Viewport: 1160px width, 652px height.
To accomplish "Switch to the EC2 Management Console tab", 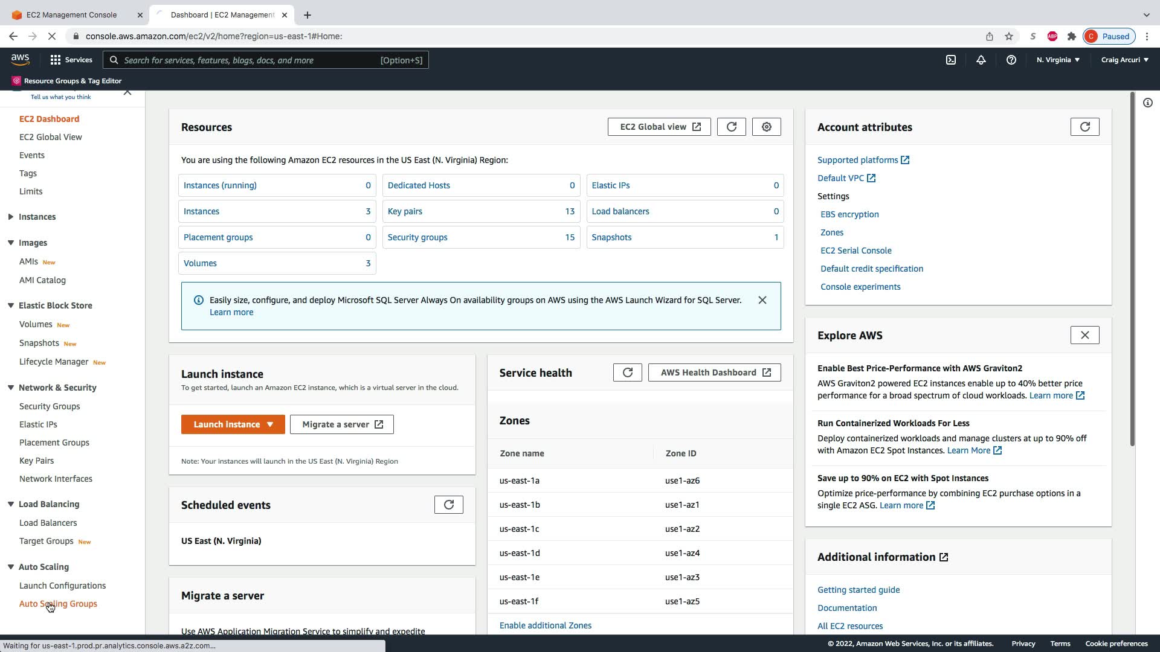I will tap(71, 14).
